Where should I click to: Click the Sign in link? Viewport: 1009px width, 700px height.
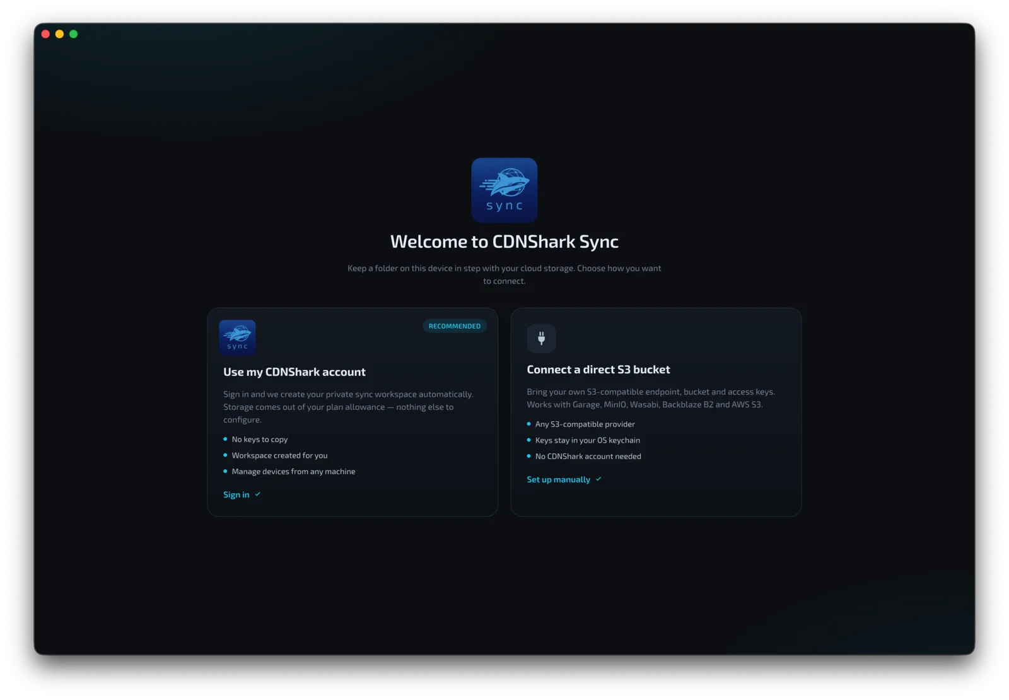[x=236, y=495]
